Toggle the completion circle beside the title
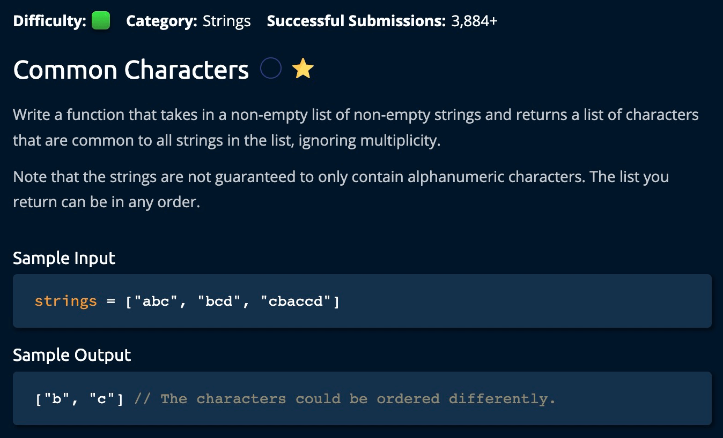Screen dimensions: 723x438 [271, 69]
